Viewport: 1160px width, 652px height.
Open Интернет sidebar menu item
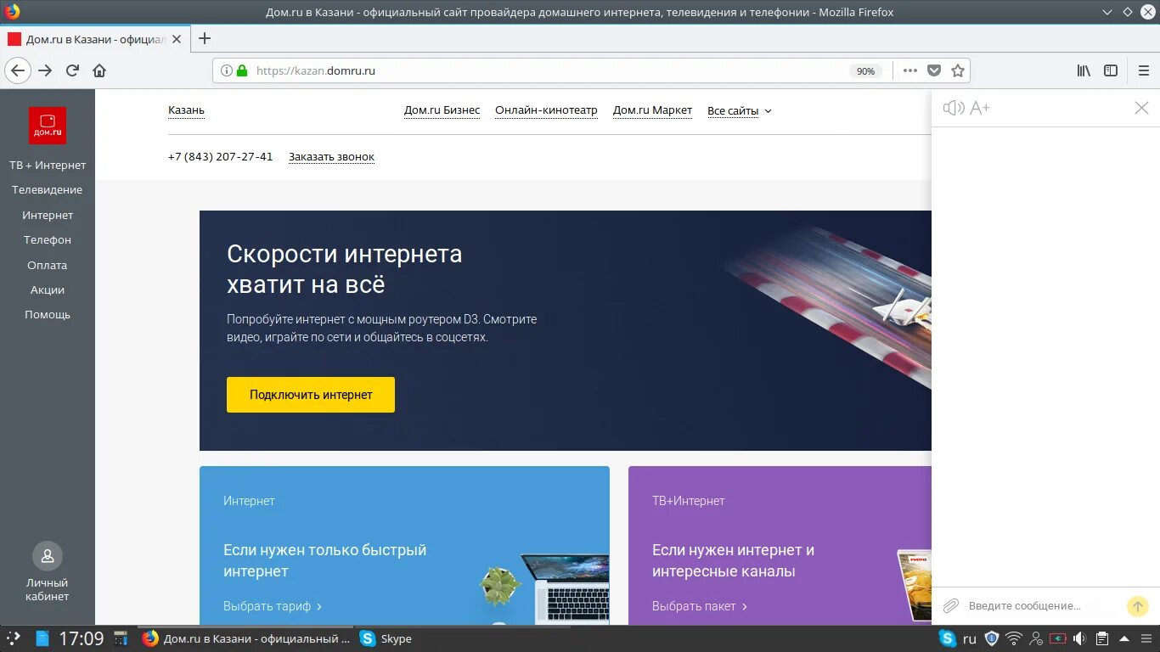point(48,216)
